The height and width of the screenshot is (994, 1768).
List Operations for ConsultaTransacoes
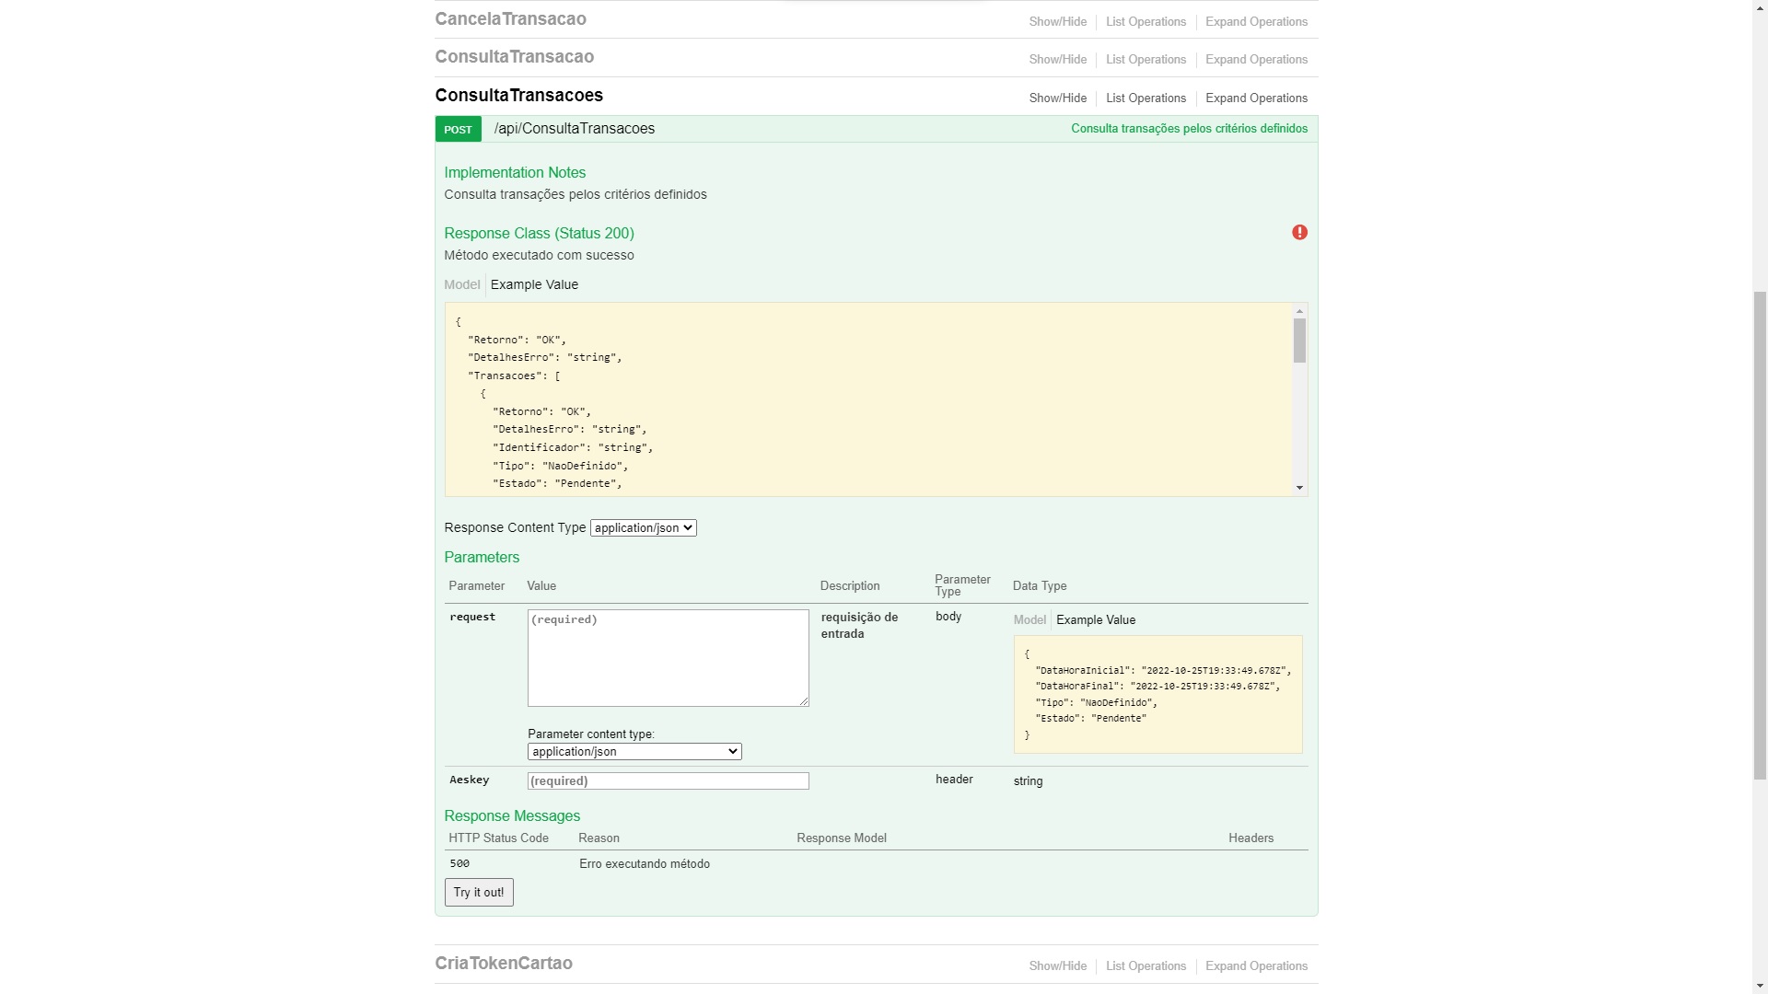(1146, 98)
